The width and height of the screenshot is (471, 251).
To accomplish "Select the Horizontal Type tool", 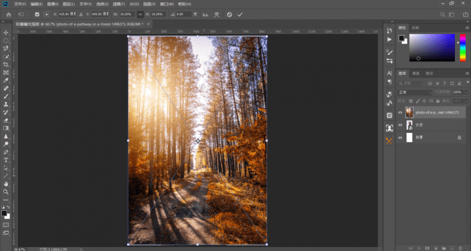I will click(6, 160).
